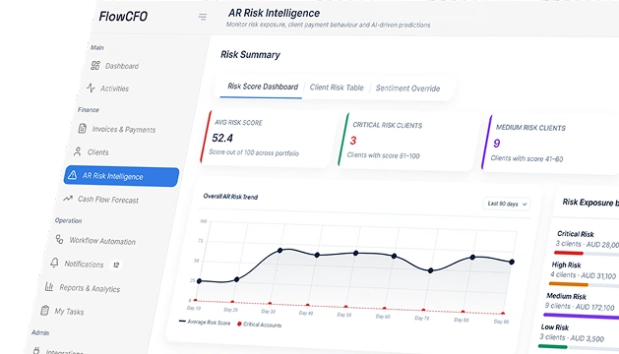This screenshot has height=354, width=619.
Task: Click the Reports & Analytics chart icon
Action: pyautogui.click(x=49, y=286)
